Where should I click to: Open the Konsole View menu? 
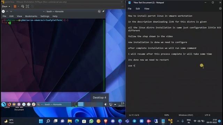click(20, 16)
